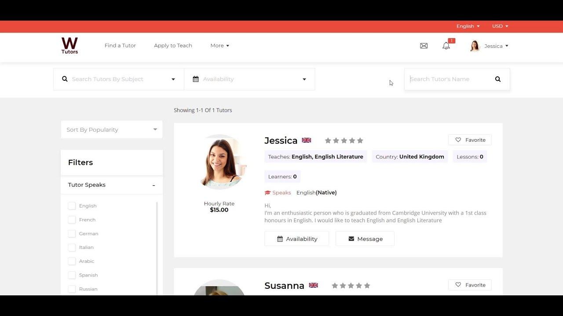The image size is (563, 316).
Task: Click 'Showing 1-1 Of 1 Tutors' text
Action: 203,110
